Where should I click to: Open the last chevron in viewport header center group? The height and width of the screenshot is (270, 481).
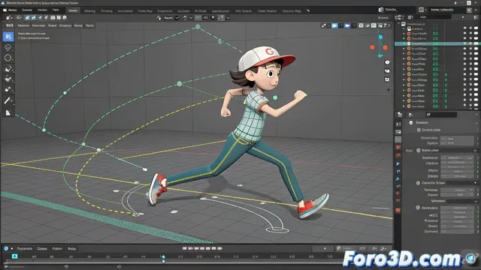tap(228, 18)
